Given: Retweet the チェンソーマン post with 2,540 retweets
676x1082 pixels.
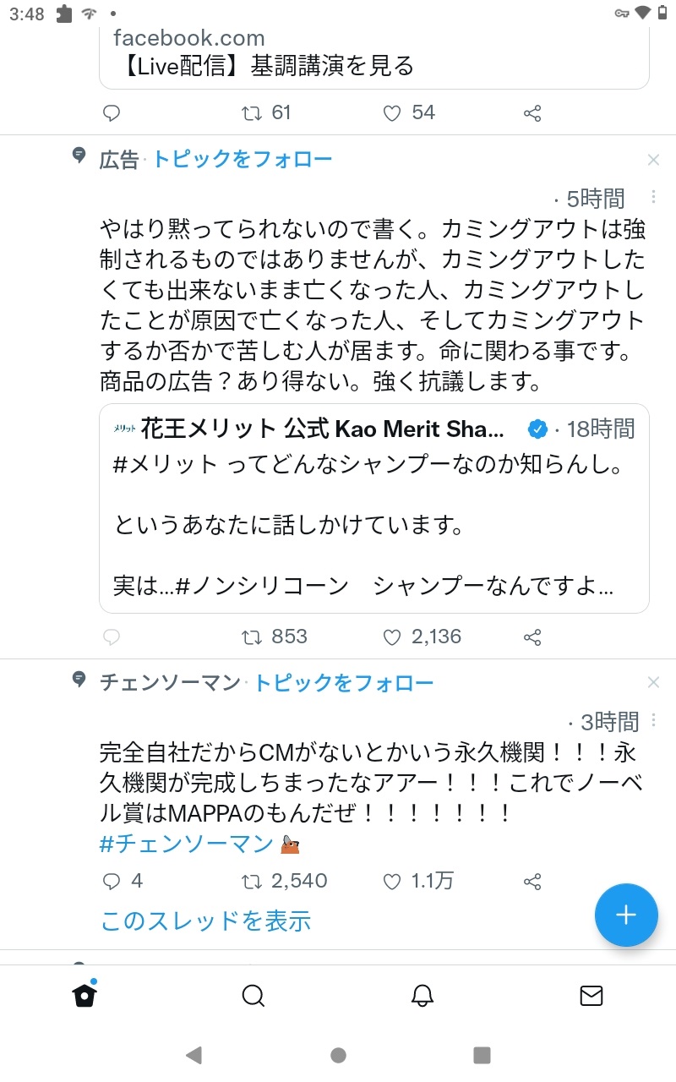Looking at the screenshot, I should pyautogui.click(x=285, y=882).
